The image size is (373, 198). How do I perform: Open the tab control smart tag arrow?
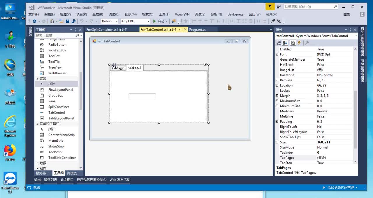tap(205, 64)
